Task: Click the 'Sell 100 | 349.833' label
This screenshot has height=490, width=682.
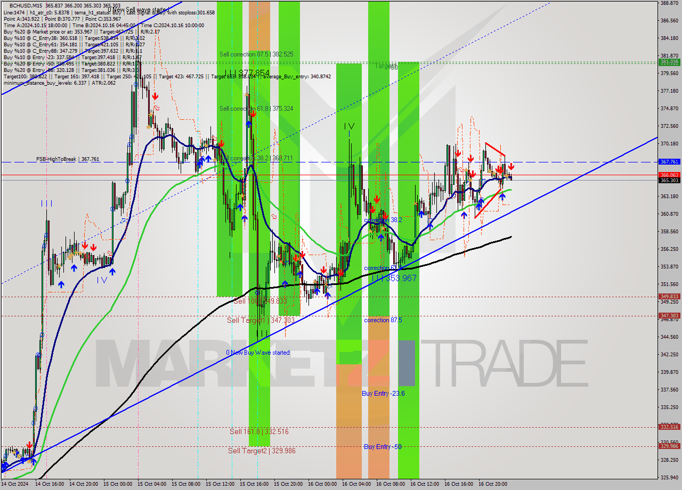Action: (260, 301)
